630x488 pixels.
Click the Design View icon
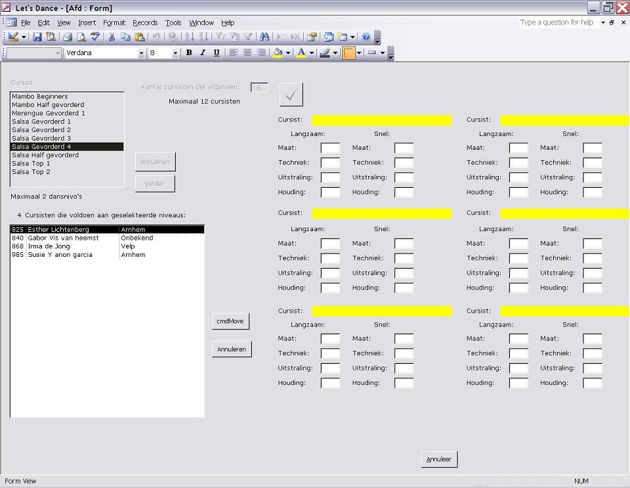coord(13,37)
